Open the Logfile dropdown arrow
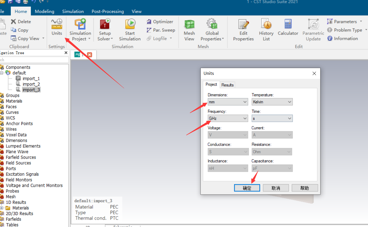 tap(171, 39)
